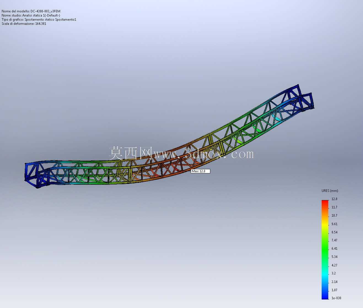The width and height of the screenshot is (363, 308).
Task: Click 'Tipo di grafico: Spostamento statico Spostamento1' line
Action: (39, 20)
